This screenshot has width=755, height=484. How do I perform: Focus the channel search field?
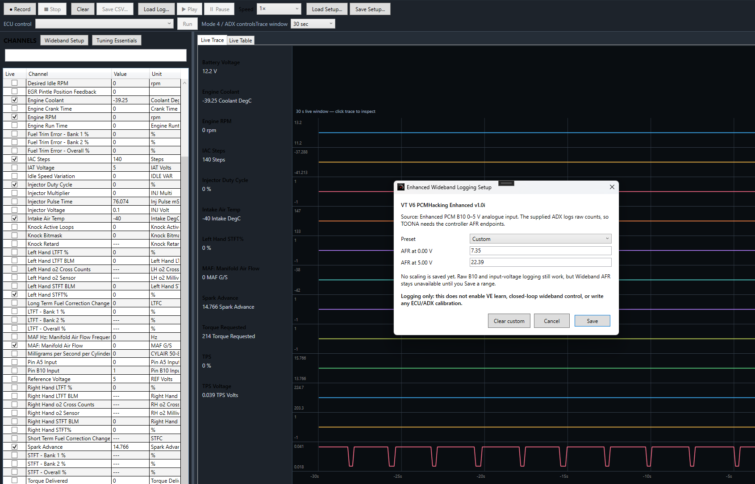click(x=96, y=55)
